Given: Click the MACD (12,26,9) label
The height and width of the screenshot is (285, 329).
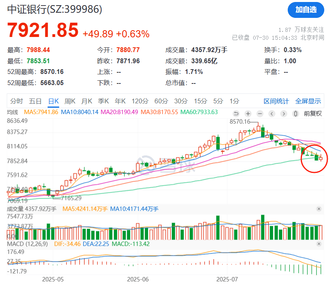Looking at the screenshot, I should pyautogui.click(x=27, y=244).
